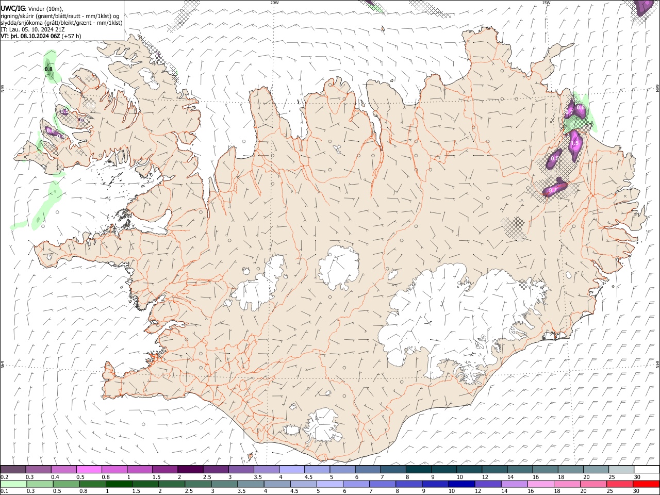The height and width of the screenshot is (495, 660).
Task: Click the '0.7' snowfall label on the eastern road
Action: pos(552,190)
